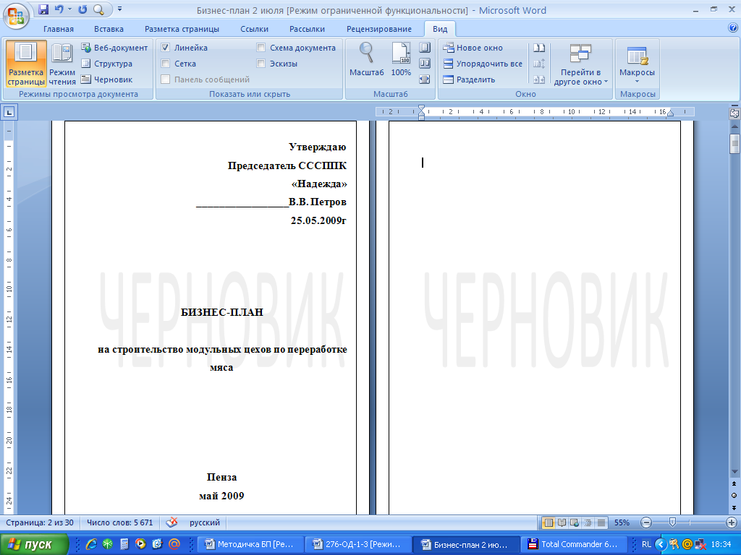Switch to Структура outline view
This screenshot has width=741, height=555.
(x=107, y=64)
